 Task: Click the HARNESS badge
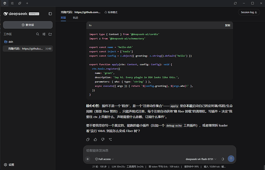34,14
